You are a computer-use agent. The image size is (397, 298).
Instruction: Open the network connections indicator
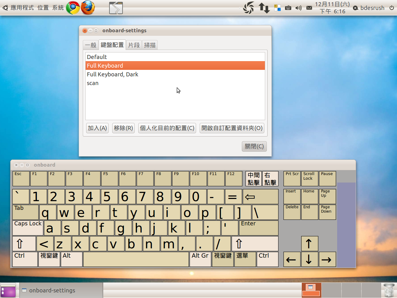click(x=264, y=8)
